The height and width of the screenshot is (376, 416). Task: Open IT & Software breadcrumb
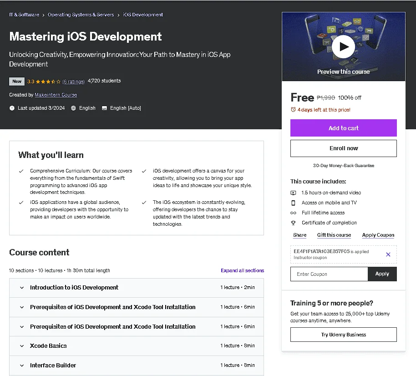coord(24,15)
